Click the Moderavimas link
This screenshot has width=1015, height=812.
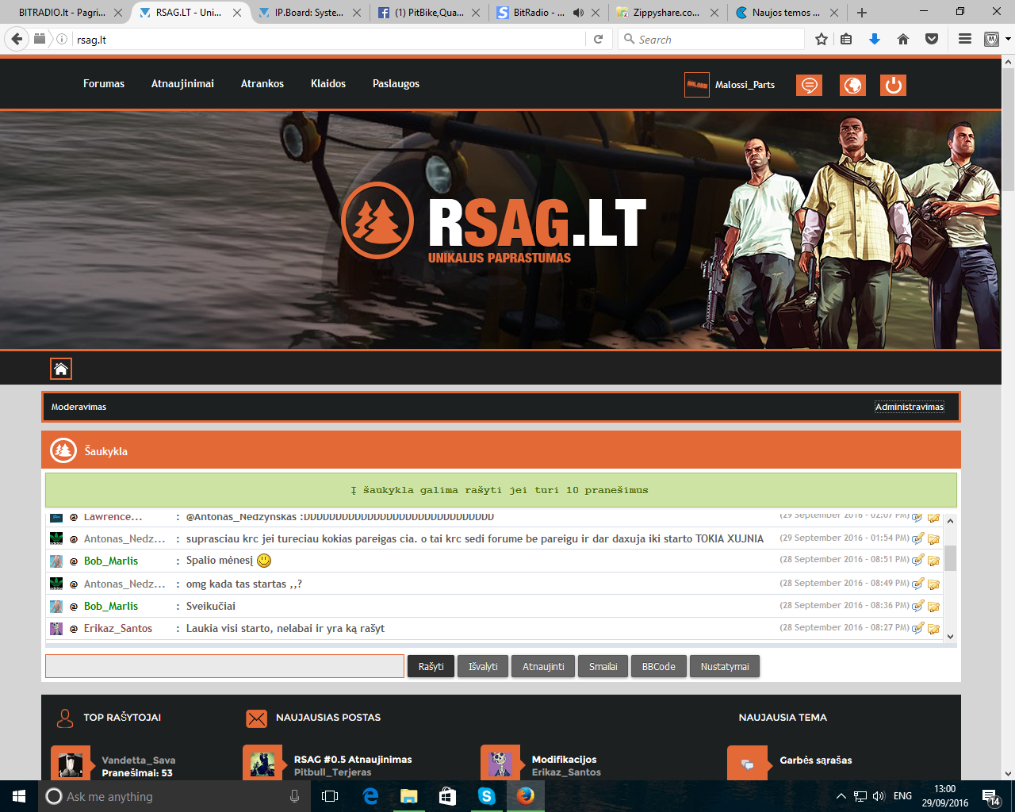[x=79, y=407]
